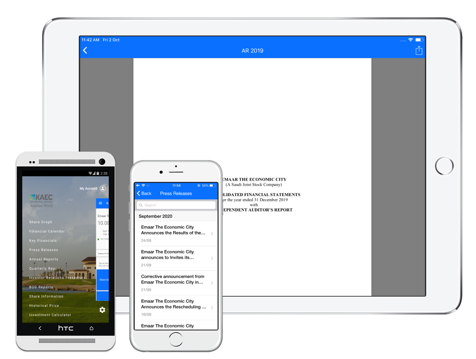The width and height of the screenshot is (476, 359).
Task: Open Quarterly Reports in the KAEC menu
Action: click(x=46, y=268)
